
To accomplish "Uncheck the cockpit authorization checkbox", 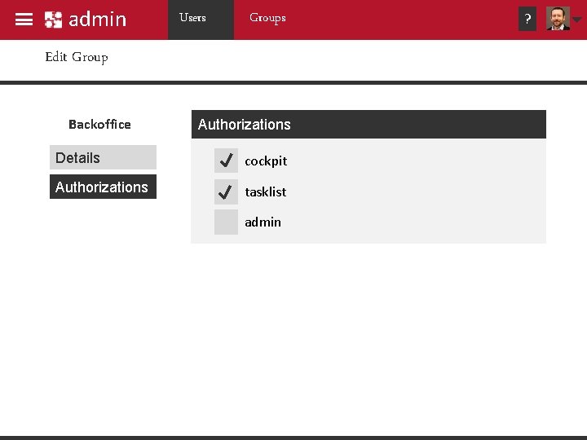I will click(226, 161).
